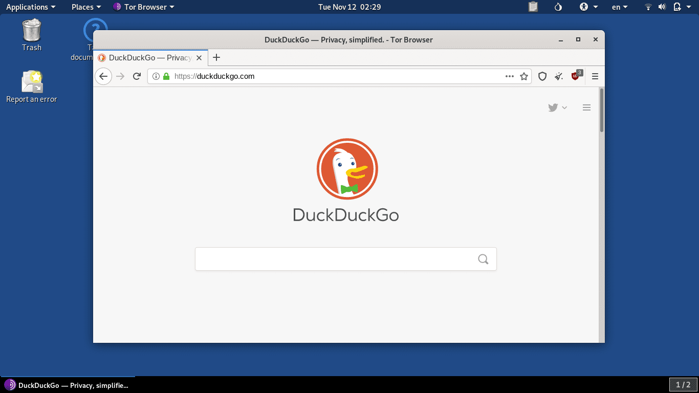
Task: Click the New Identity broom icon
Action: [x=559, y=76]
